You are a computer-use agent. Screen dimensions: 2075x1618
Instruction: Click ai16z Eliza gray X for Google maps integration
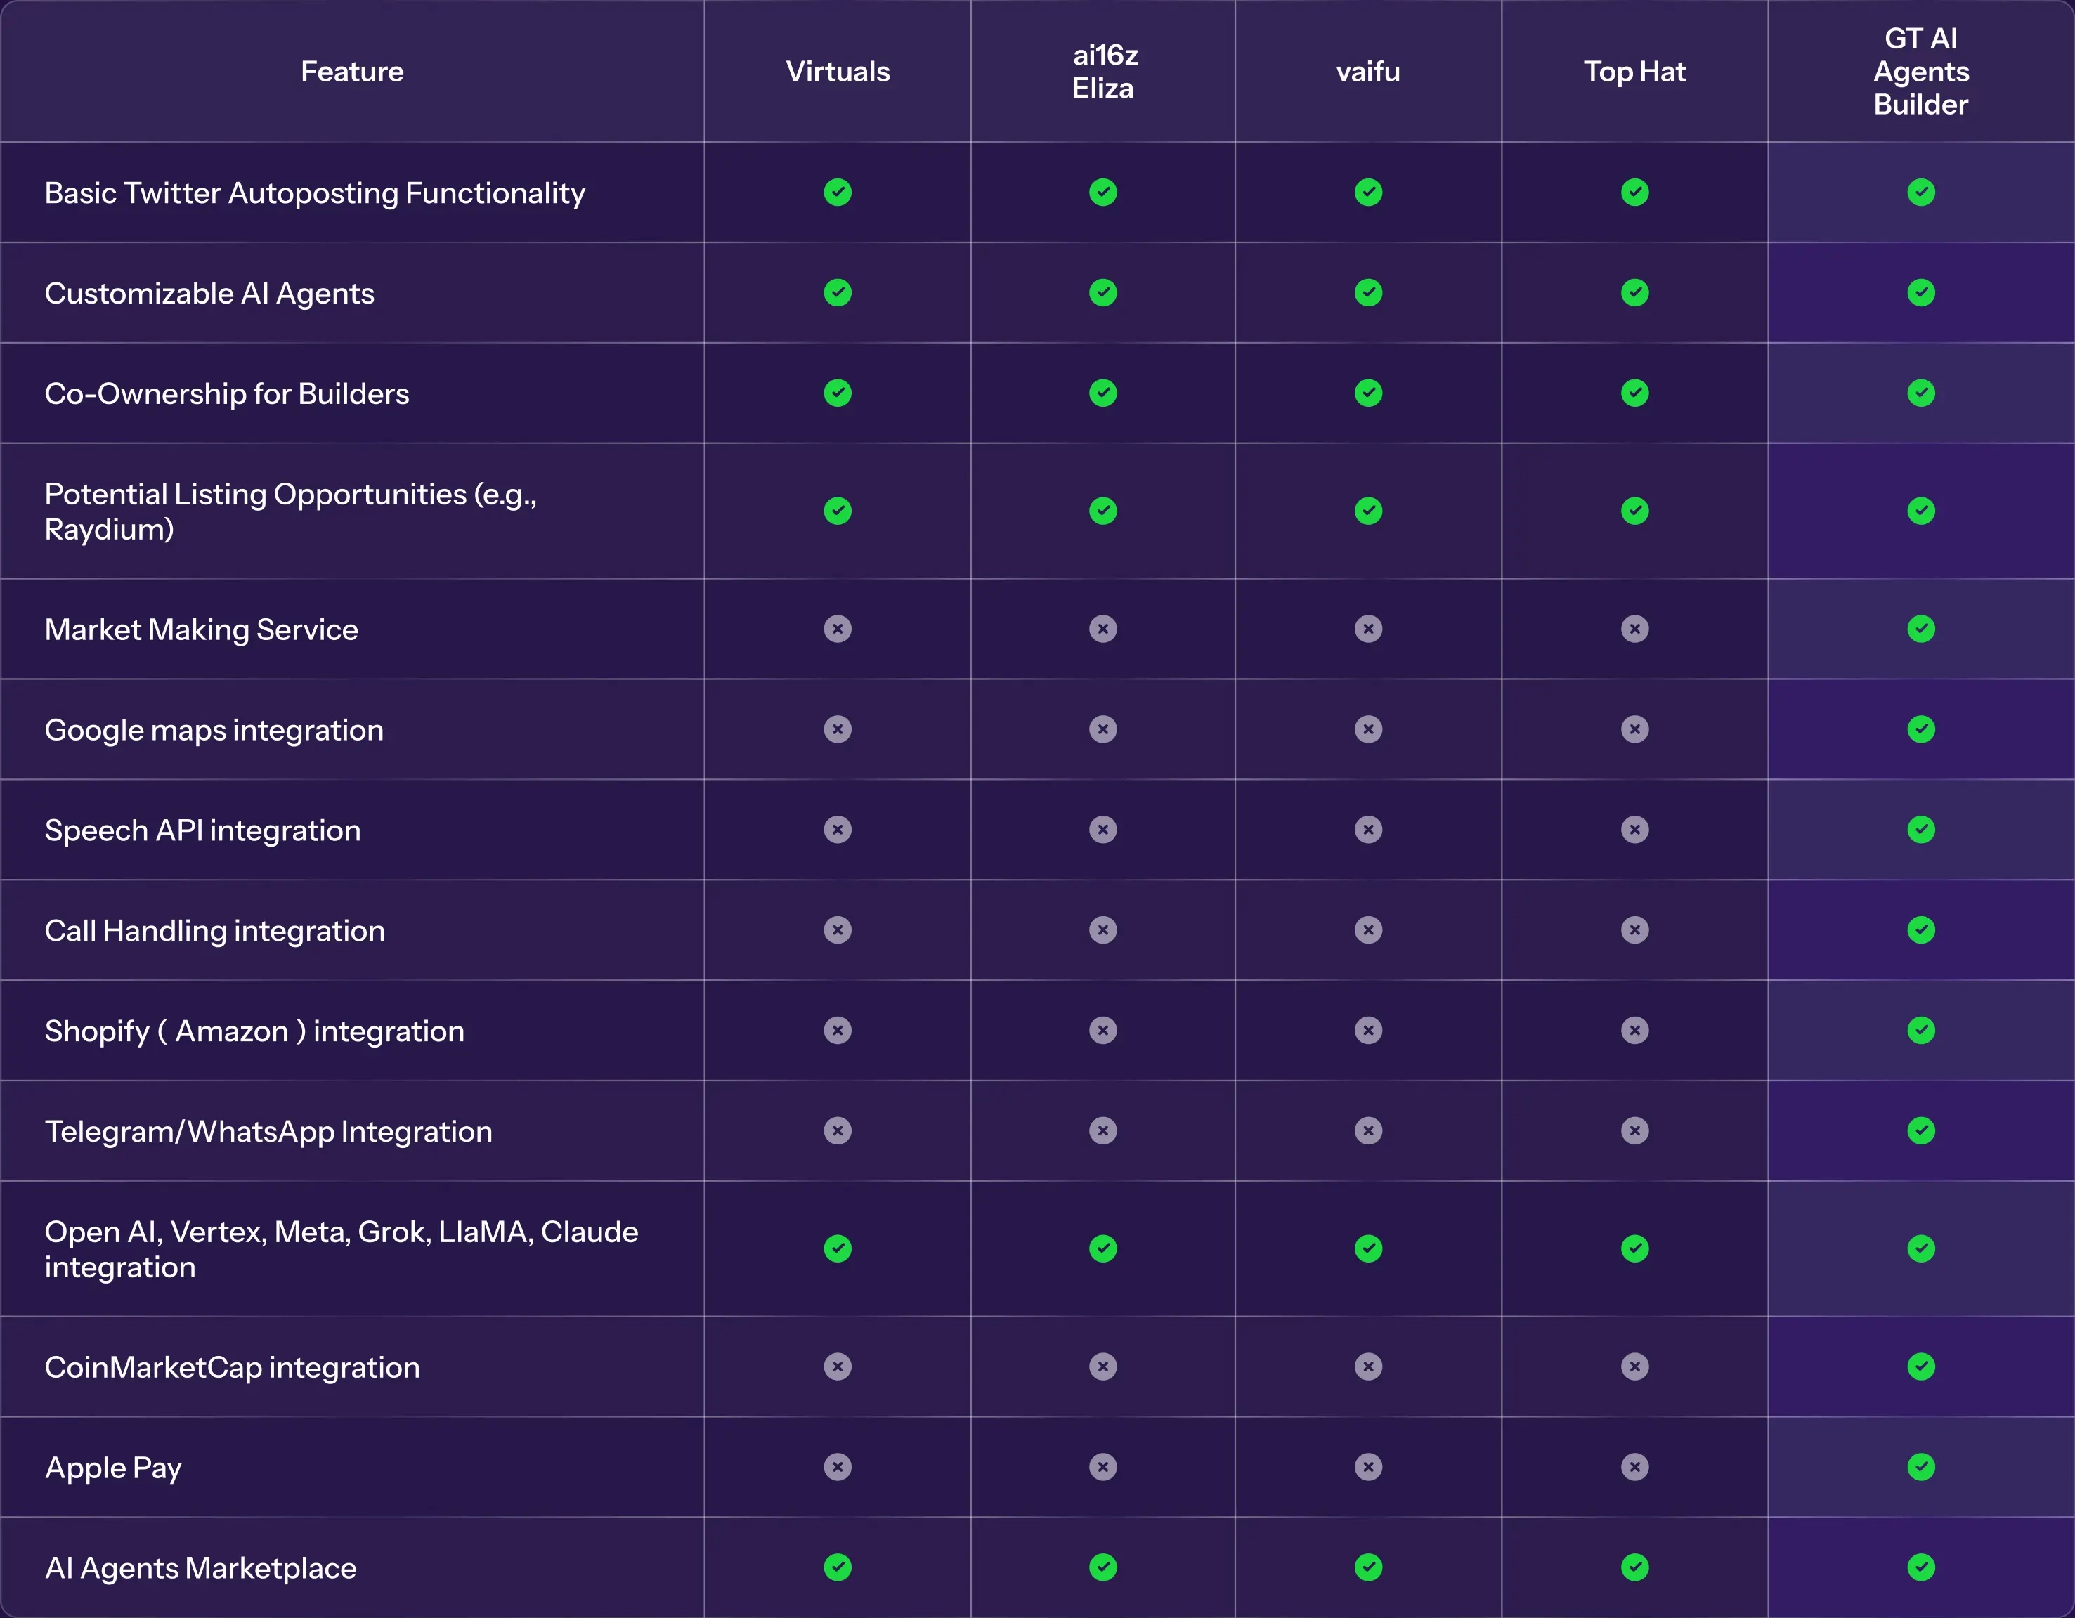(1102, 730)
